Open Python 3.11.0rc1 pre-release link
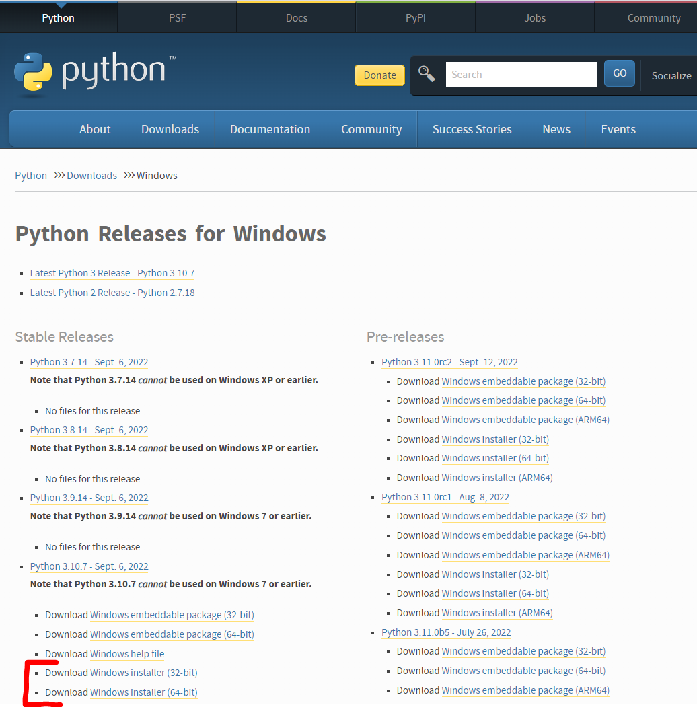The height and width of the screenshot is (707, 697). tap(445, 497)
